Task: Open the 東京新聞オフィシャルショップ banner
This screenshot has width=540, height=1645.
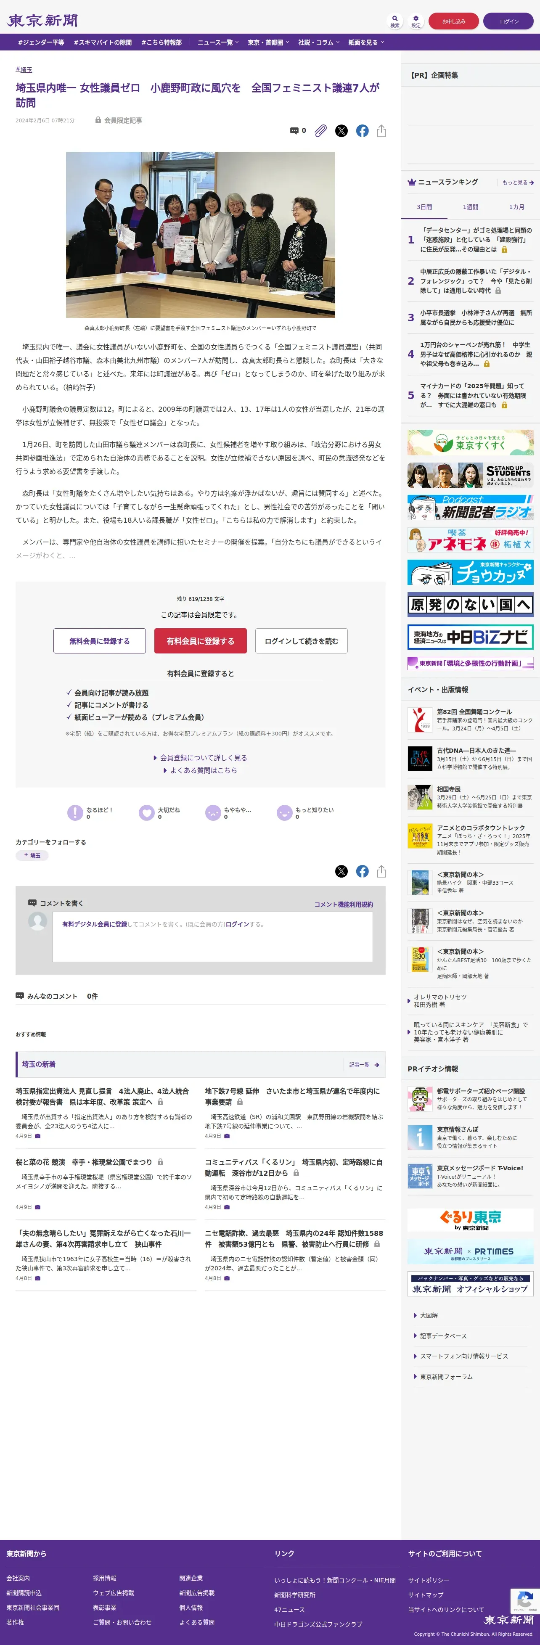Action: click(x=470, y=1283)
